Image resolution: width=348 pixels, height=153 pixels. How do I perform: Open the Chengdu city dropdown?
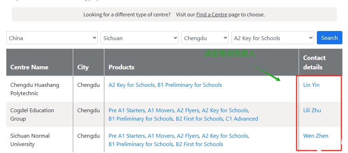point(205,38)
